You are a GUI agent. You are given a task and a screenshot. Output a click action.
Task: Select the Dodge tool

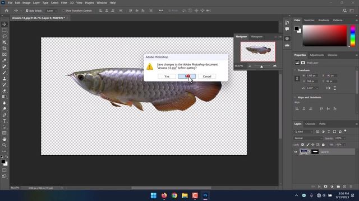point(4,109)
